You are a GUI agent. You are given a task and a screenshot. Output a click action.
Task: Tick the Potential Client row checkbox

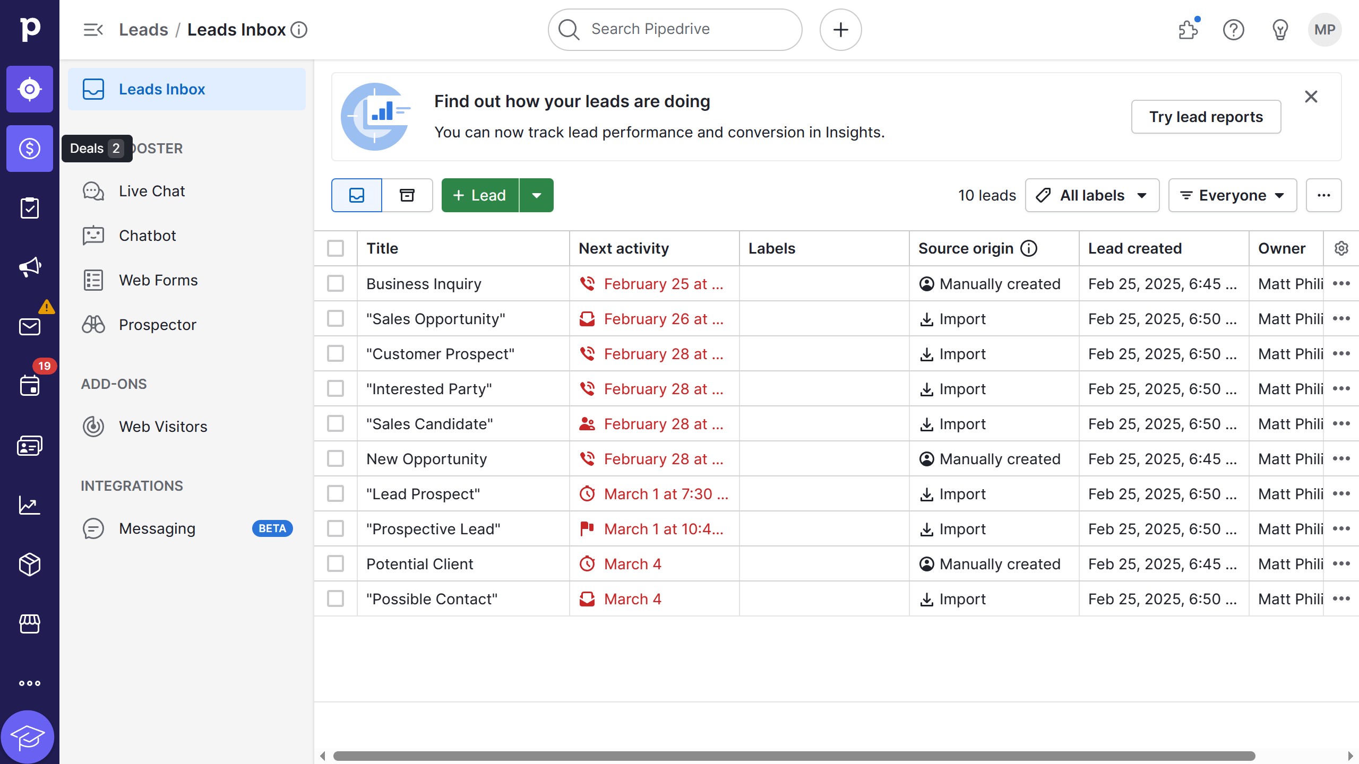pyautogui.click(x=336, y=563)
